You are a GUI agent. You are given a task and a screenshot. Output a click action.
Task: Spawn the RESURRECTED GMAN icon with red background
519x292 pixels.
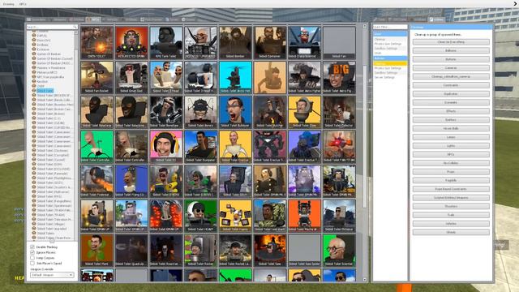131,43
